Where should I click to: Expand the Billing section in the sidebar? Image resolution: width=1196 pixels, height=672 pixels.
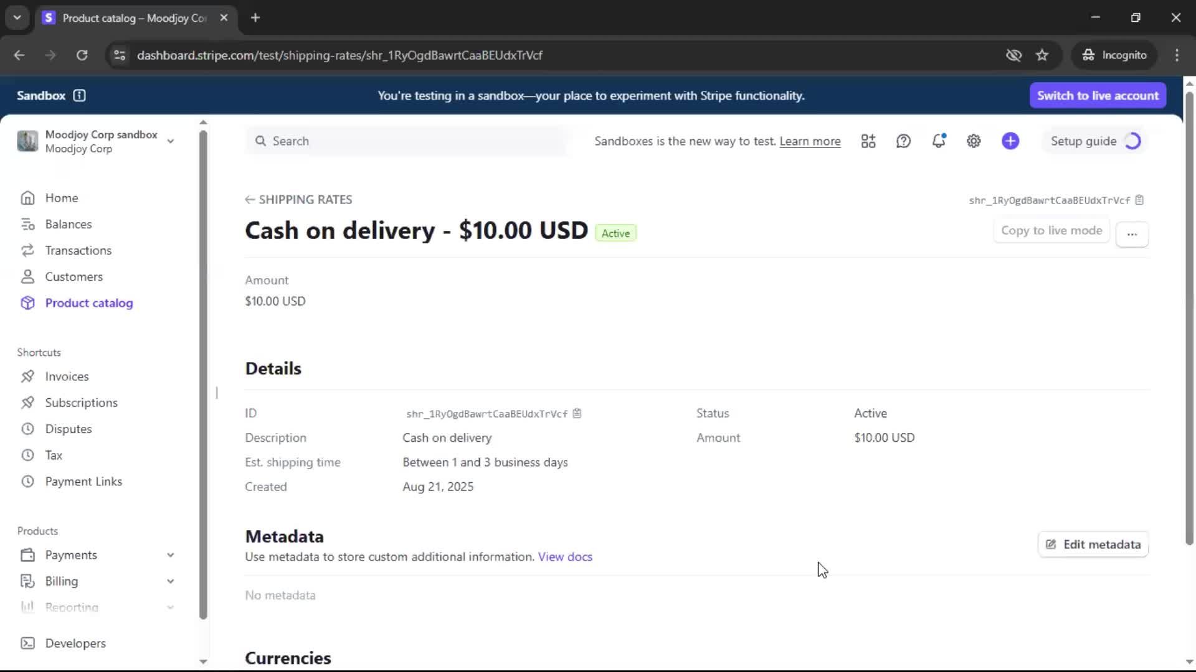pos(170,581)
